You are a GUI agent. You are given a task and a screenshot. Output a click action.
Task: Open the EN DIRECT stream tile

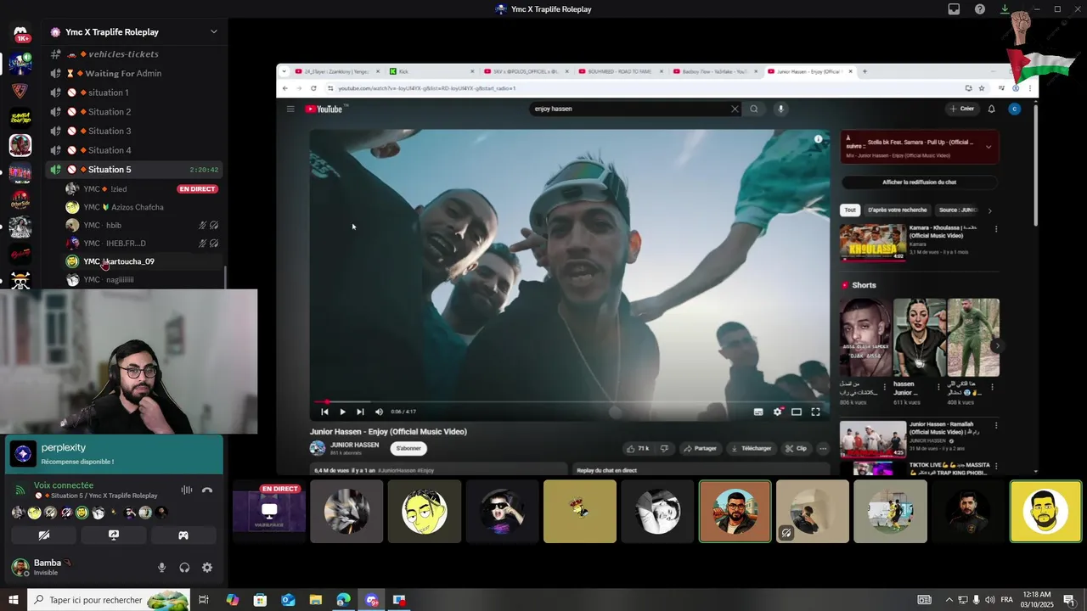pyautogui.click(x=269, y=512)
